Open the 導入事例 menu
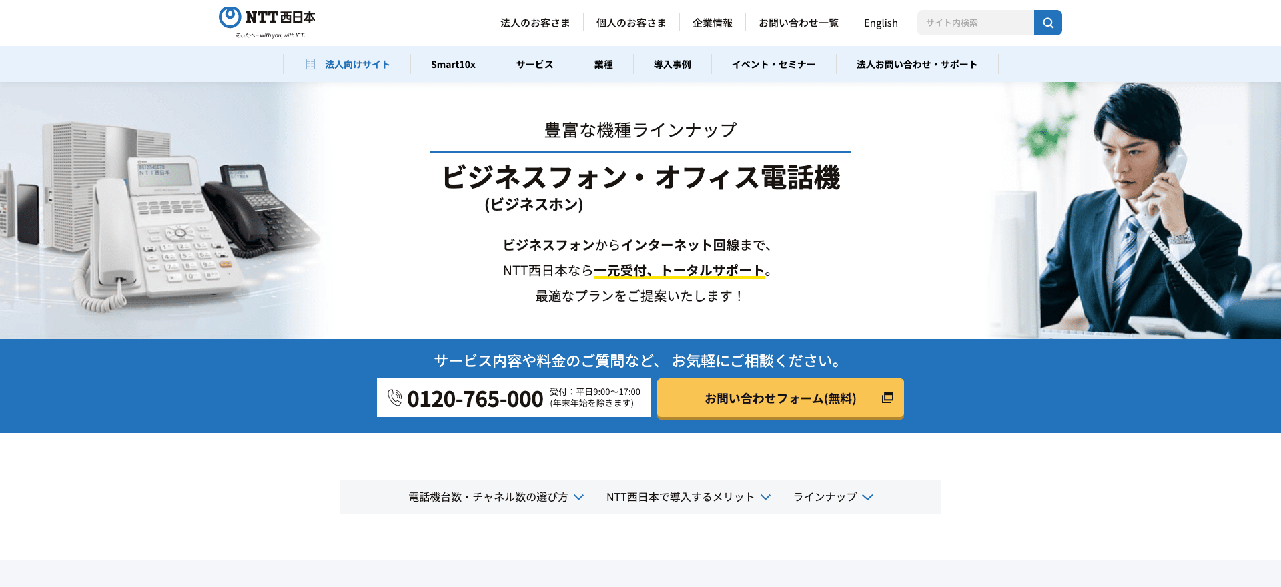This screenshot has width=1281, height=587. pos(673,64)
